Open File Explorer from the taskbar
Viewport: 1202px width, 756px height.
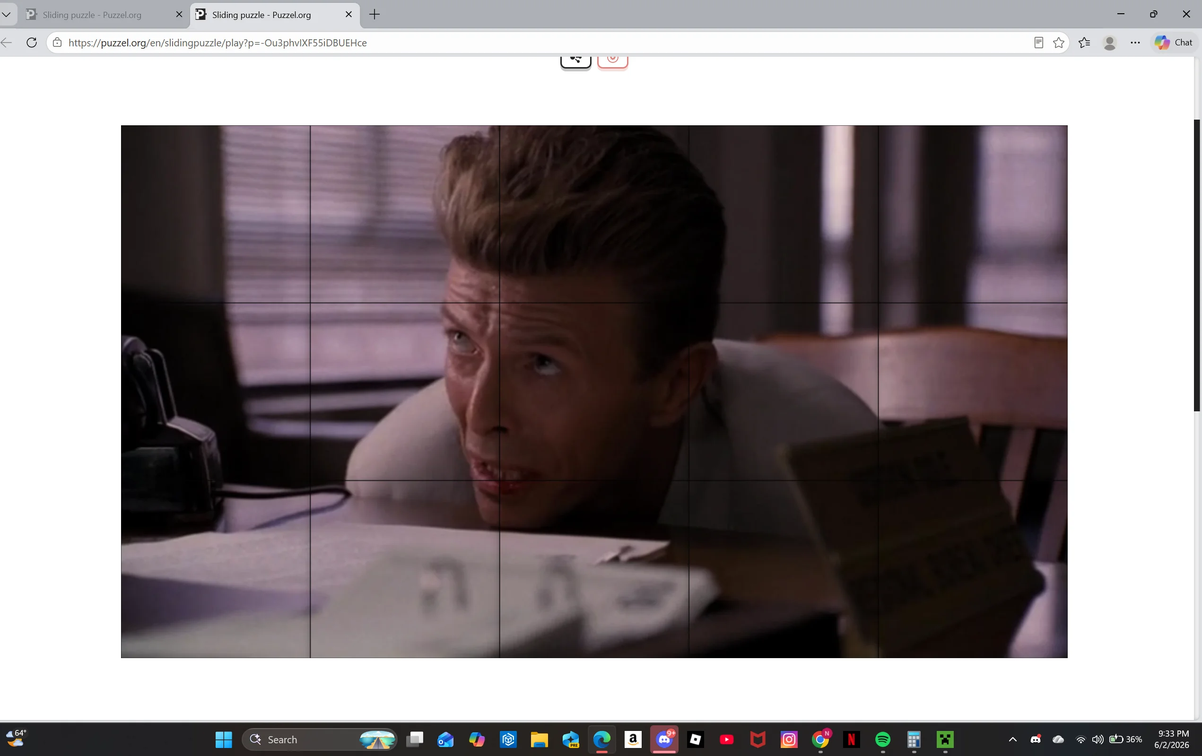539,739
